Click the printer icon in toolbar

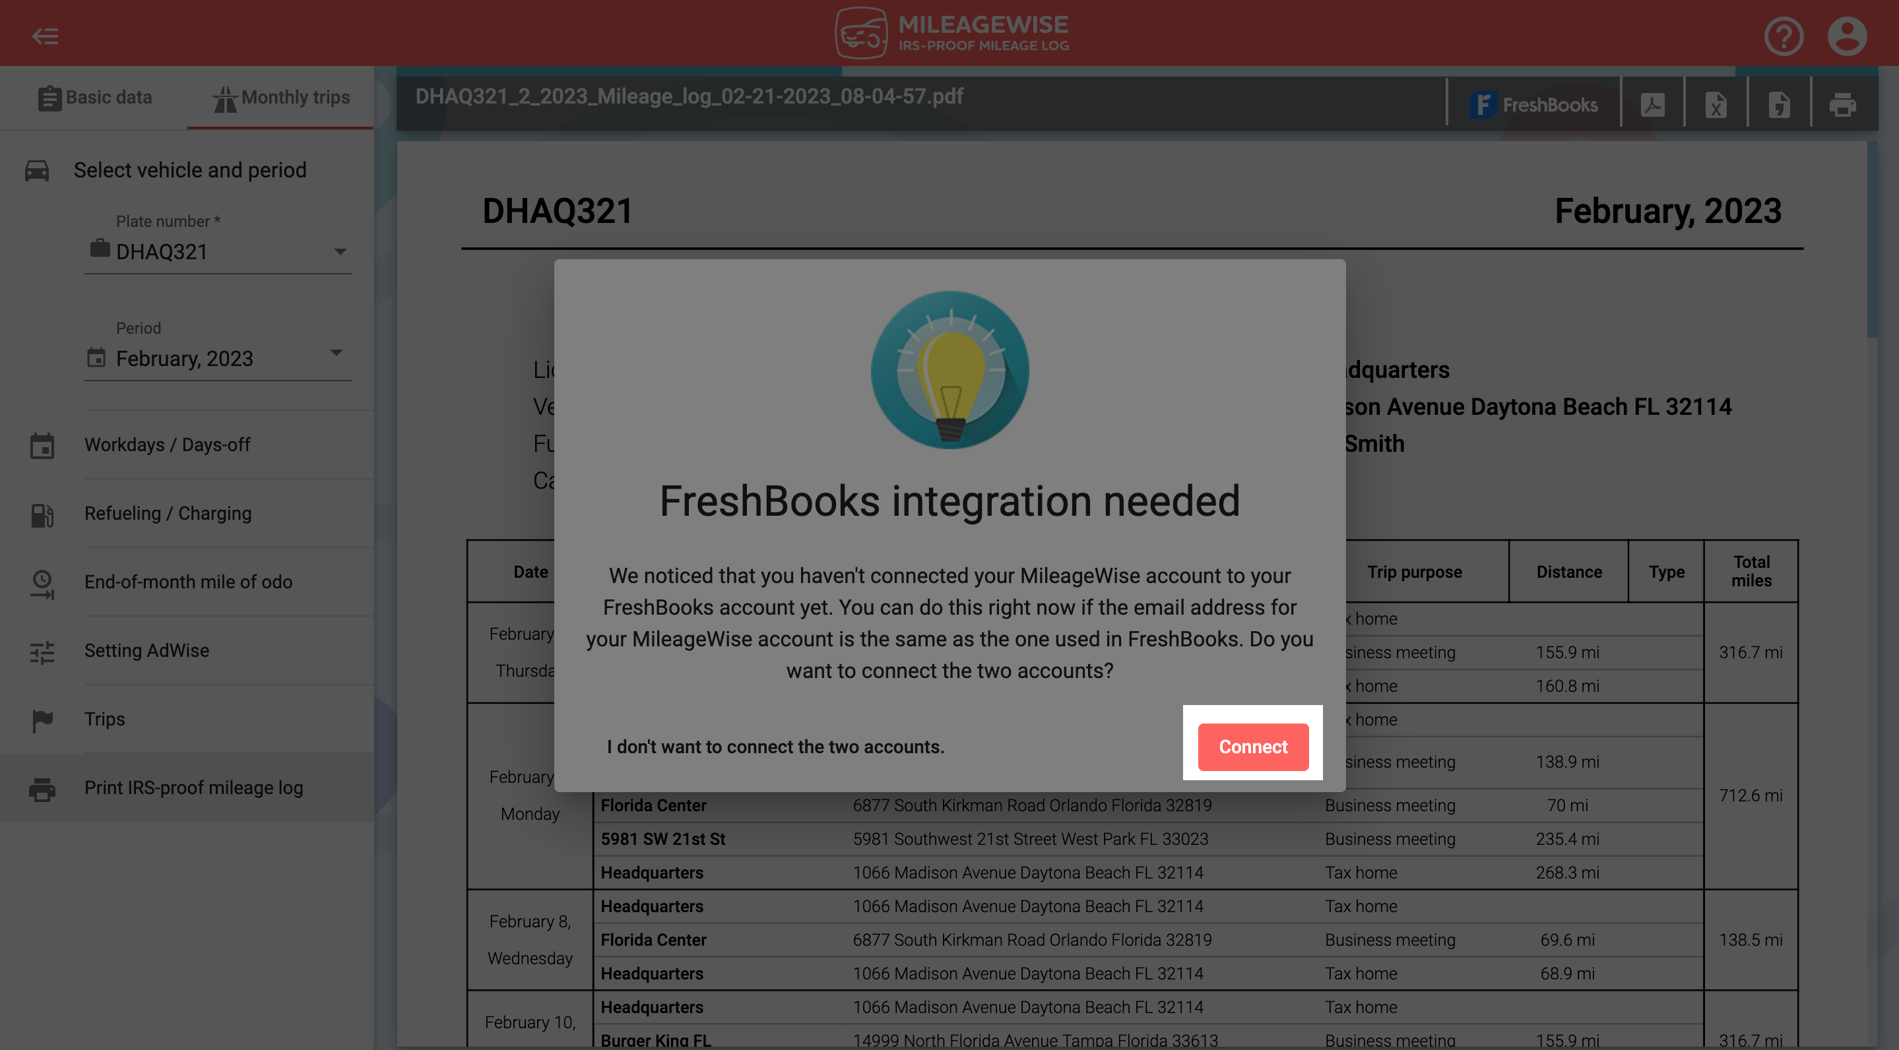(x=1842, y=105)
